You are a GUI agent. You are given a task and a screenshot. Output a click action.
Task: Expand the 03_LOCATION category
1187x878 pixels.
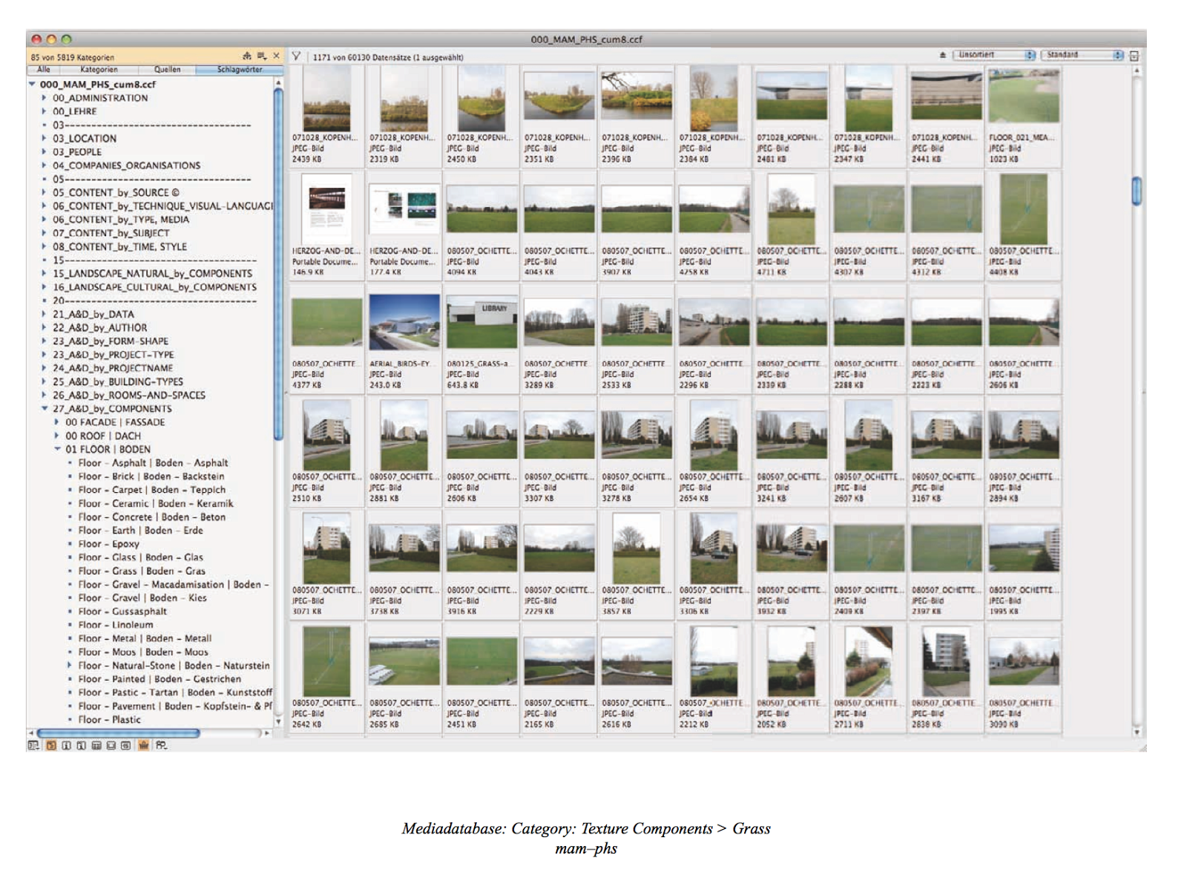(x=44, y=139)
